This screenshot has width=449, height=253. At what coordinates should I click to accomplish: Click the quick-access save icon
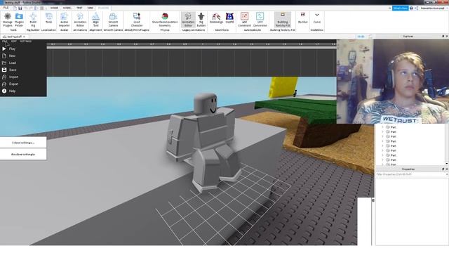[x=20, y=8]
